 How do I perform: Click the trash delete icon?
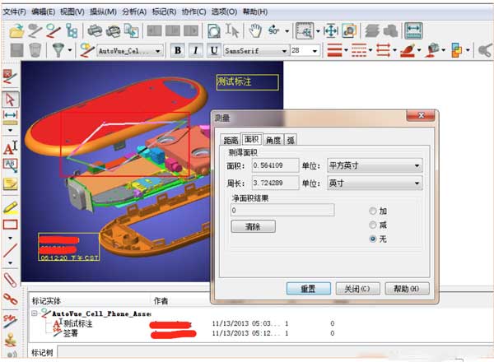35,50
